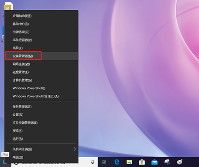Open the Paint palette taskbar icon
This screenshot has height=167, width=199.
[180, 162]
